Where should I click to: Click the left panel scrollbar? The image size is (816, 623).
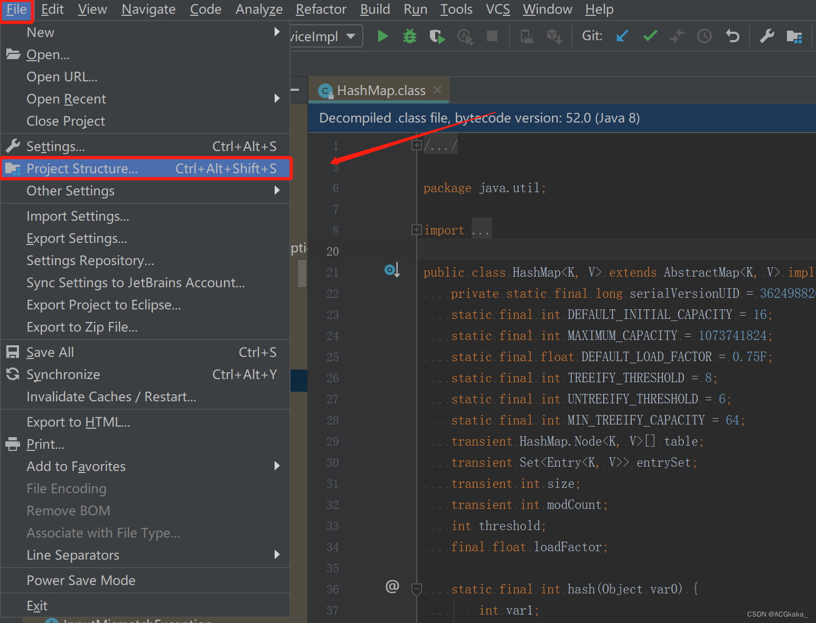tap(302, 273)
